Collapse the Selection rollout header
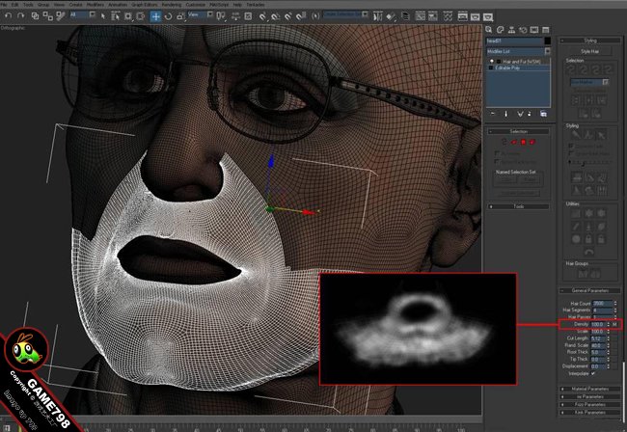Screen dimensions: 627x432 [518, 131]
